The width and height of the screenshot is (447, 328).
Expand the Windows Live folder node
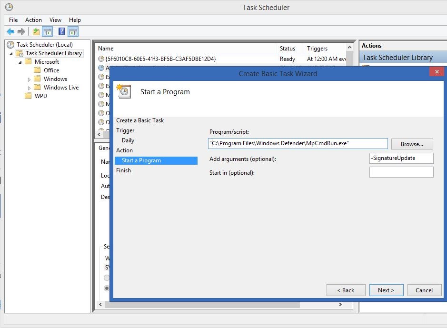(30, 88)
